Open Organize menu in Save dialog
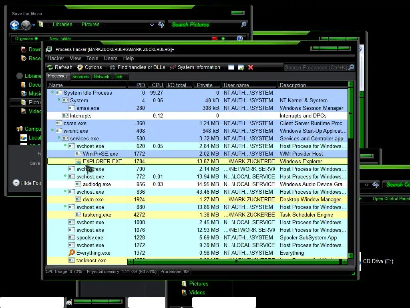Image resolution: width=410 pixels, height=308 pixels. pyautogui.click(x=26, y=38)
